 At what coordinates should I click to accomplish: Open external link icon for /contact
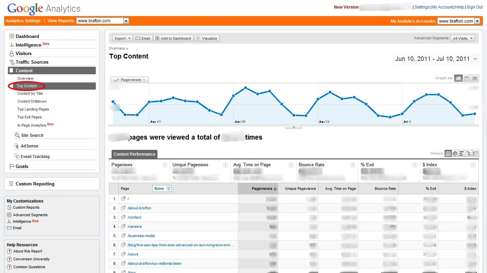point(124,217)
